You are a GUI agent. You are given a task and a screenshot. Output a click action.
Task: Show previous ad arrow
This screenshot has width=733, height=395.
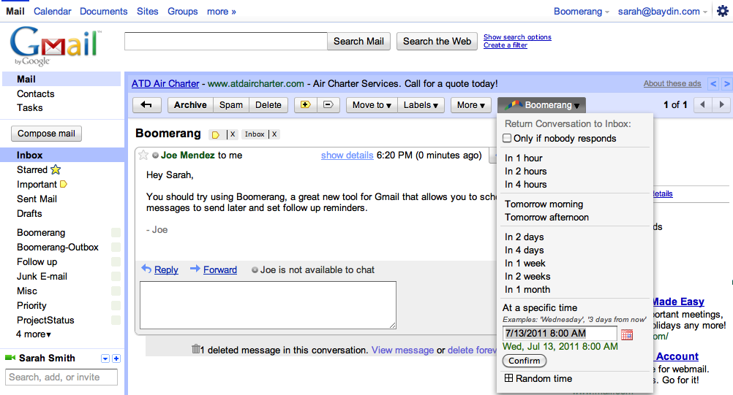713,84
